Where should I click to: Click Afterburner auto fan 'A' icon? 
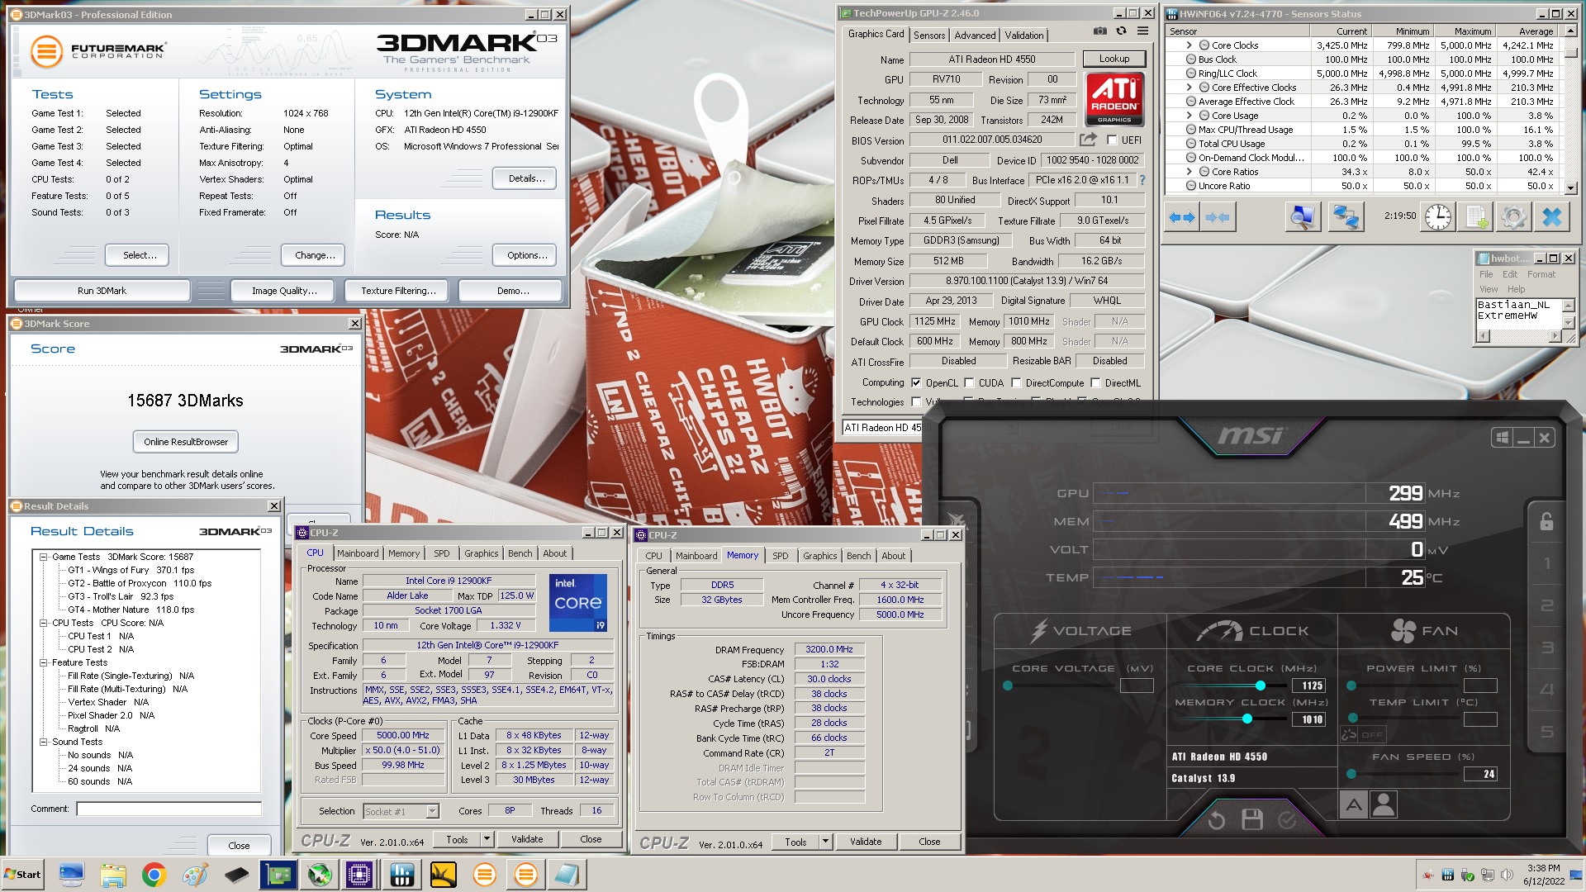(1353, 804)
